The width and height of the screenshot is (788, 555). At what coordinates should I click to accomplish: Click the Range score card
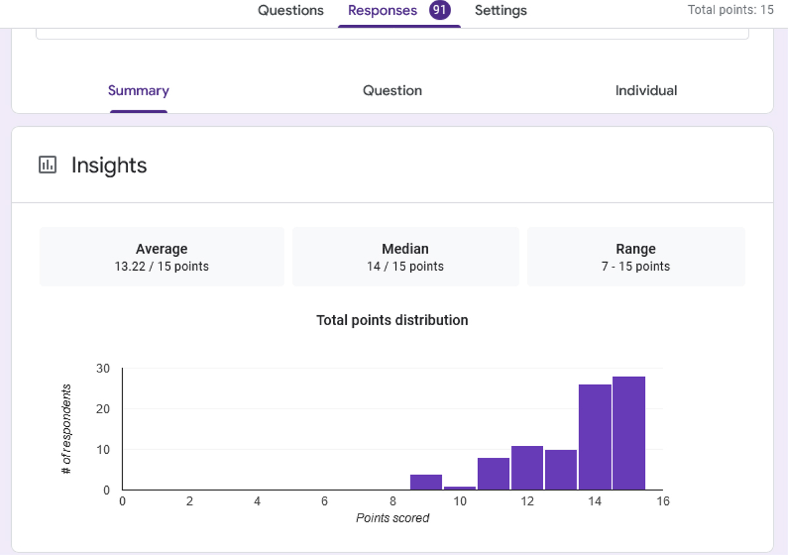(635, 257)
